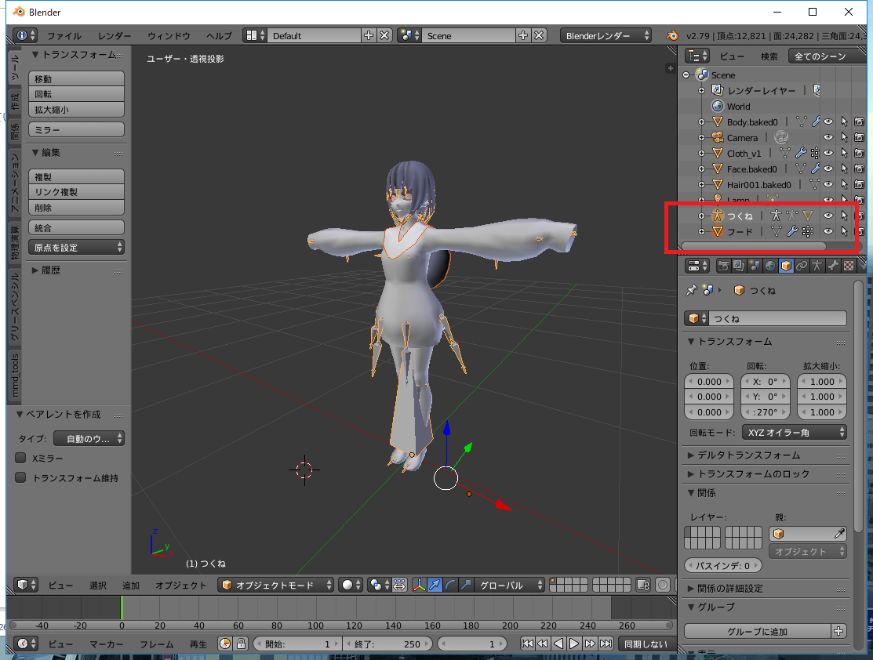Open the レンダー menu

pyautogui.click(x=115, y=35)
